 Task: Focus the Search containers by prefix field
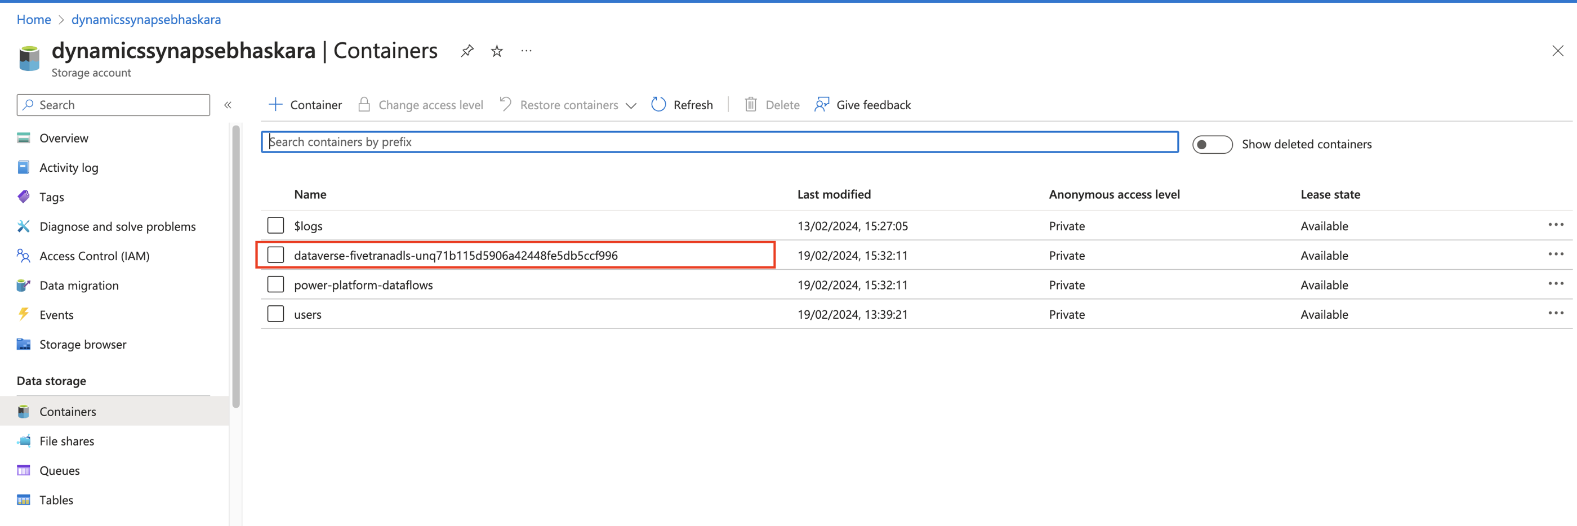(x=719, y=142)
